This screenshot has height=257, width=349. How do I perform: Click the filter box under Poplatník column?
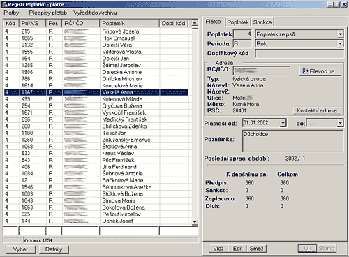coord(129,230)
